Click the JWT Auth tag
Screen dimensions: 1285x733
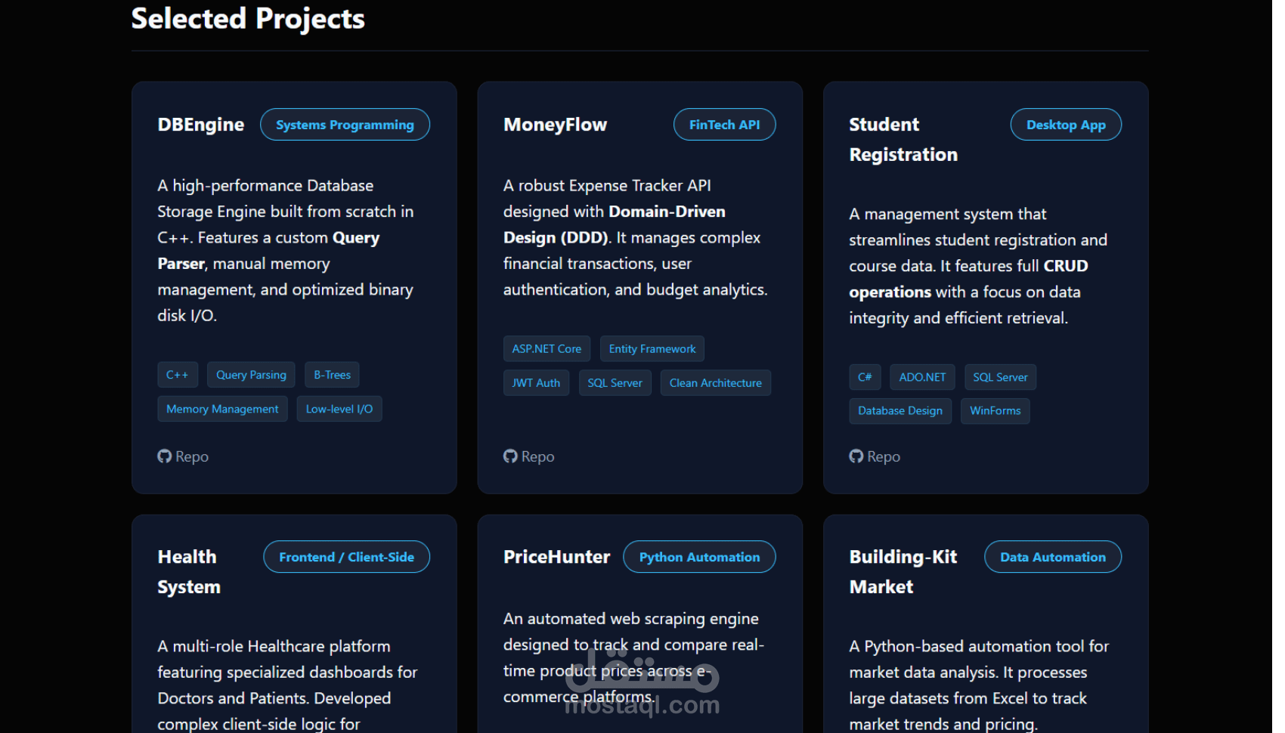[x=536, y=383]
